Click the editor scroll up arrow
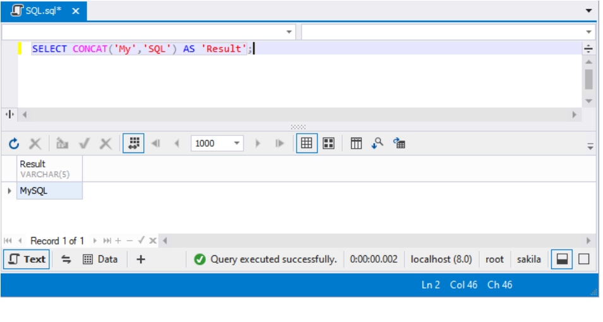 click(588, 62)
